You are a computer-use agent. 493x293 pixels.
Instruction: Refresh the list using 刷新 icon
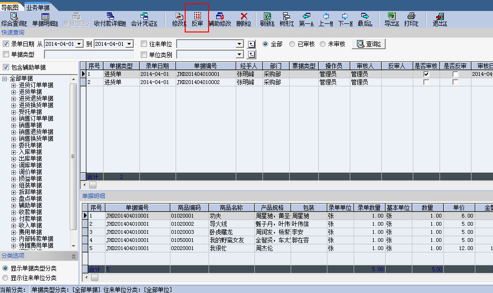(x=268, y=20)
